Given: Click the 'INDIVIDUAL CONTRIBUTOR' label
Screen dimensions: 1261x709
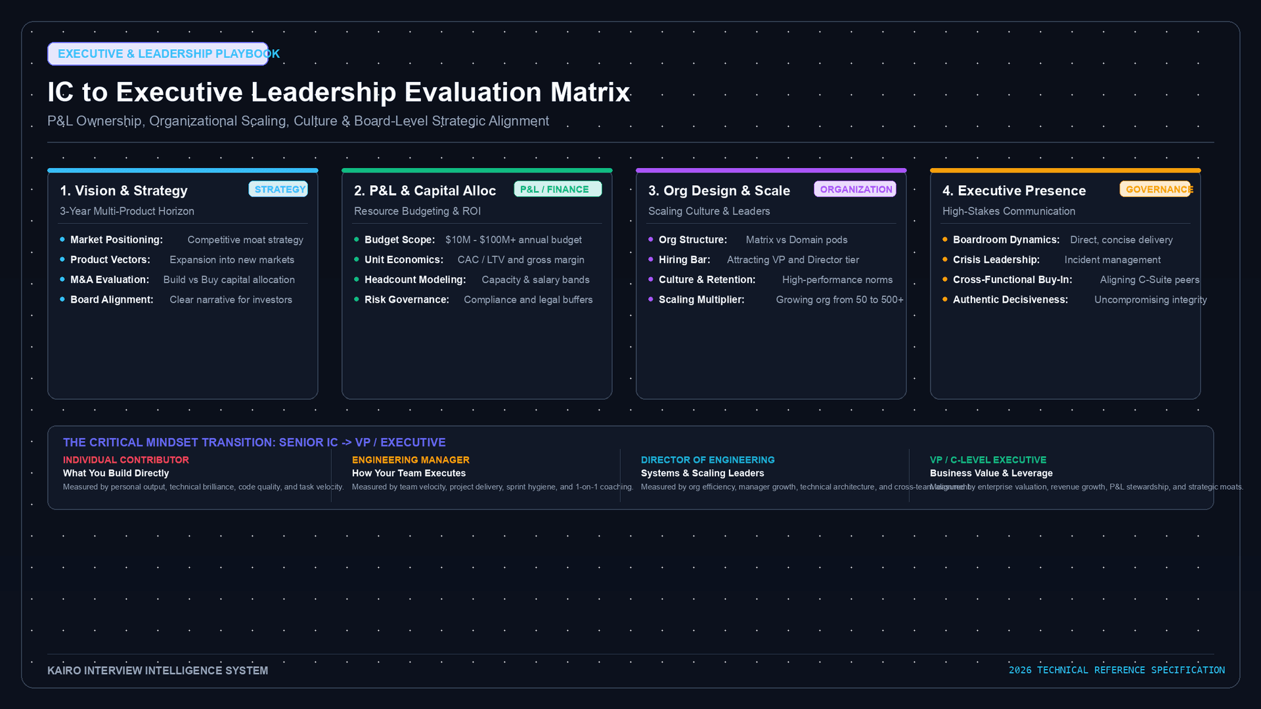Looking at the screenshot, I should click(125, 460).
